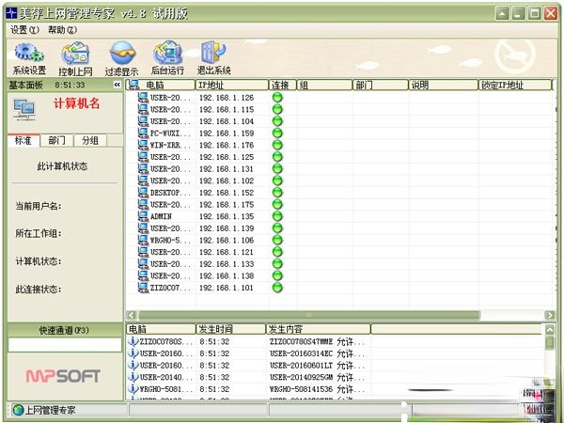Click the 控制上网 (Internet Control) icon
The height and width of the screenshot is (423, 564).
74,57
